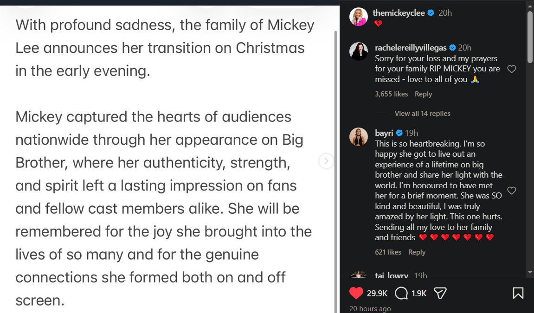View 621 likes on bayri's comment
This screenshot has height=313, width=534.
pos(388,252)
